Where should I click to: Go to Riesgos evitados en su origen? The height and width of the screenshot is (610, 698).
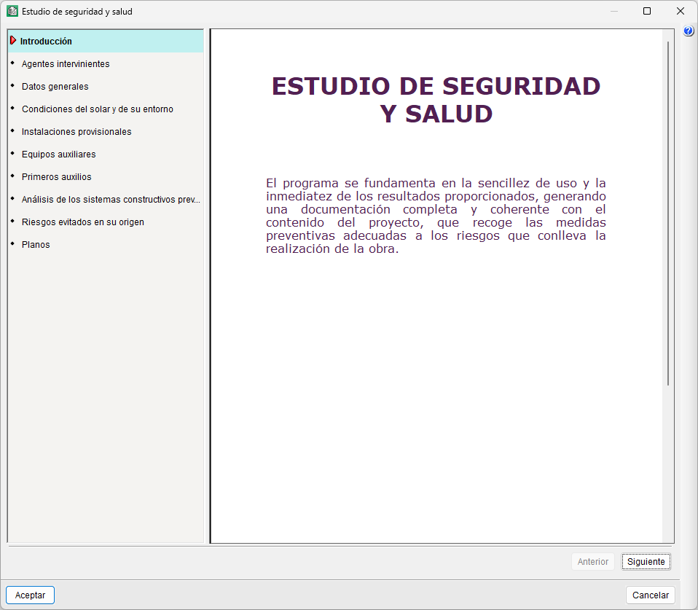coord(106,222)
